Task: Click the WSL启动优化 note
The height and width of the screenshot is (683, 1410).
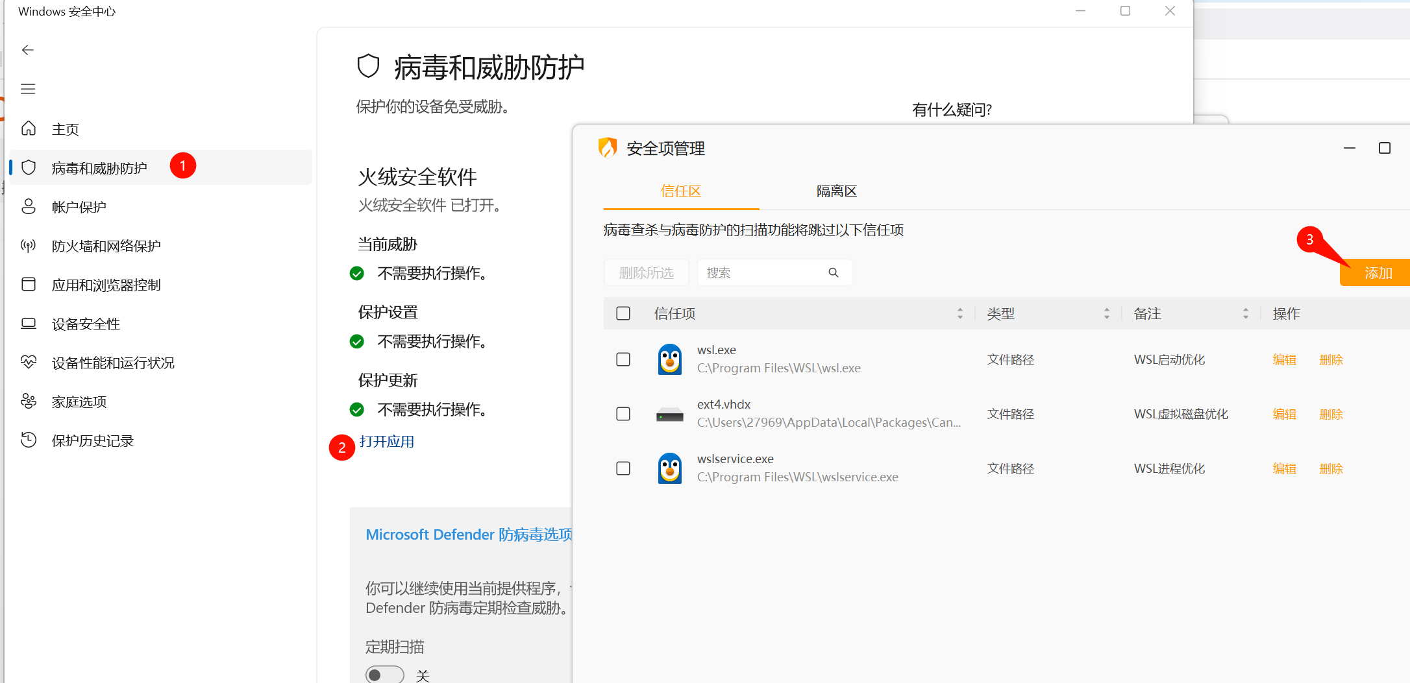Action: [1169, 359]
